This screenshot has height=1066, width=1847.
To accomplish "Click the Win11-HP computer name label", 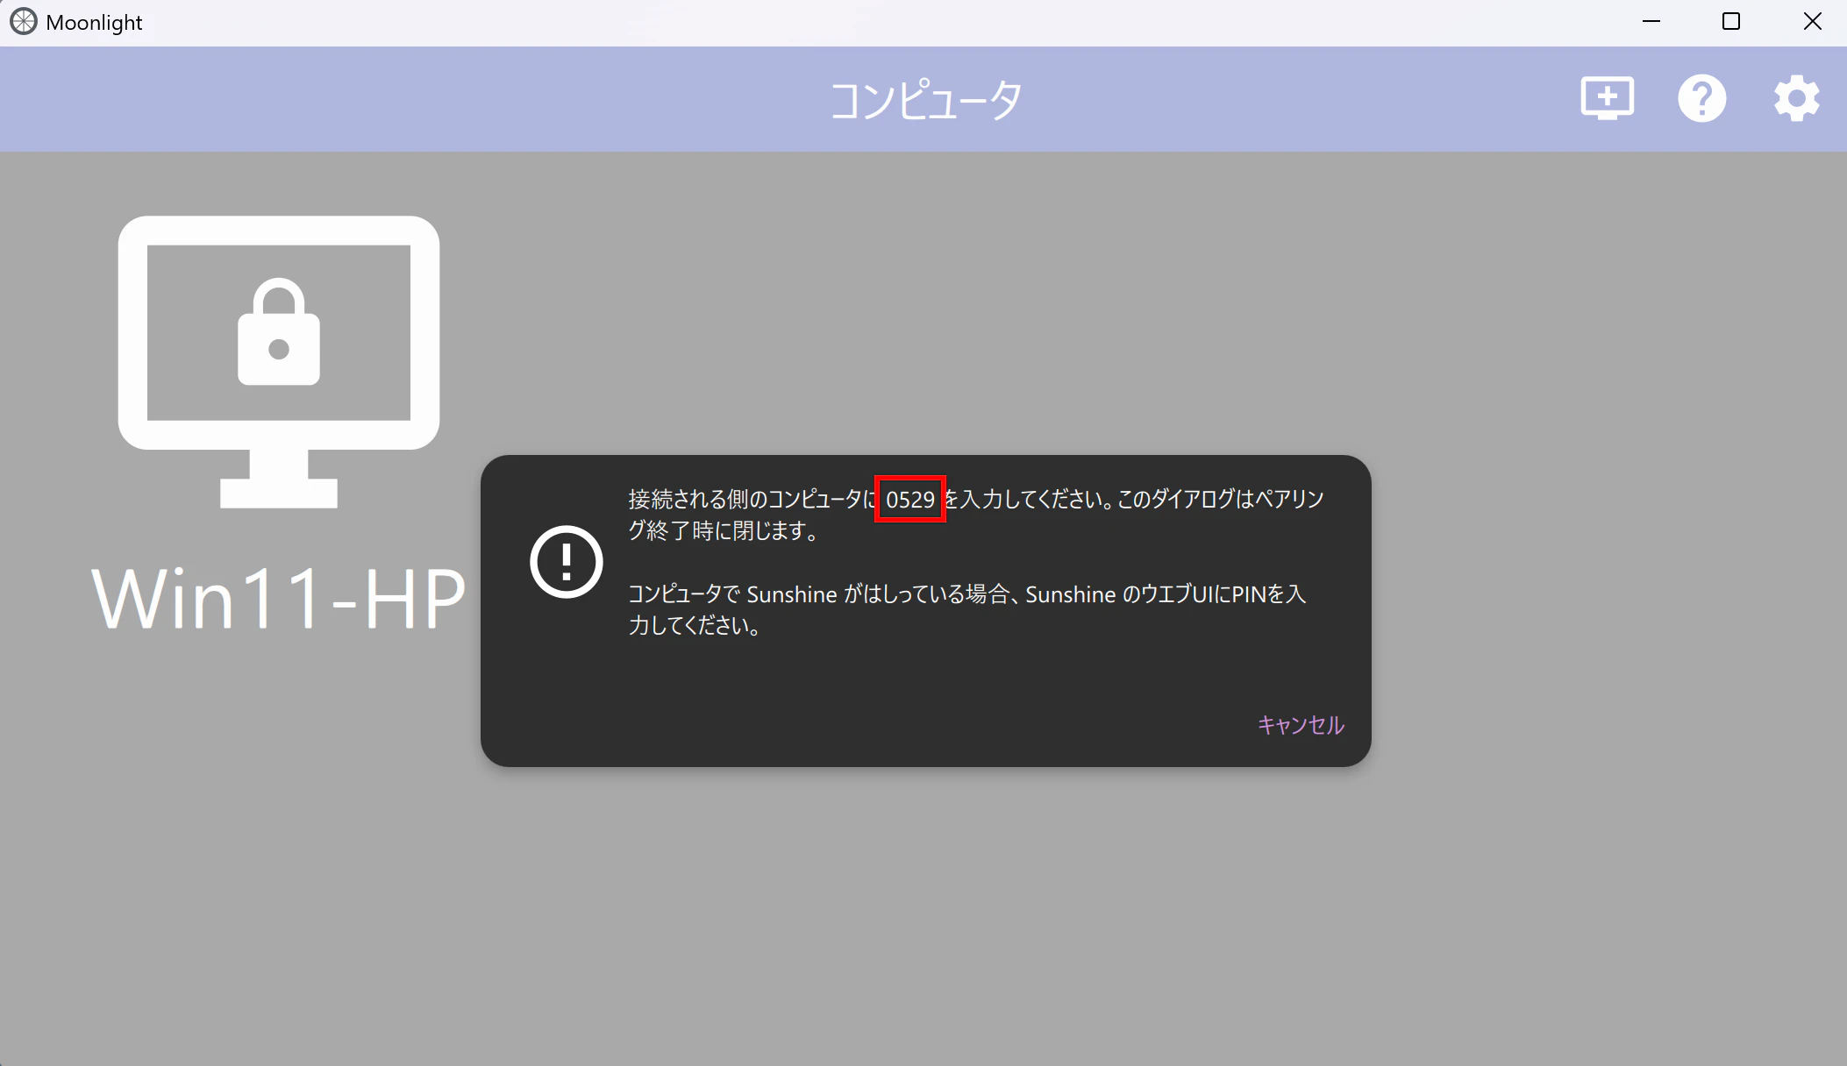I will pos(279,599).
